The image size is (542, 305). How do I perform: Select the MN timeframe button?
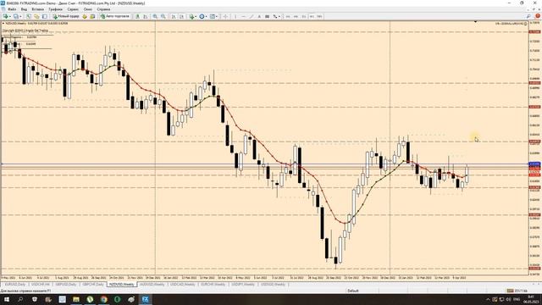pos(319,16)
